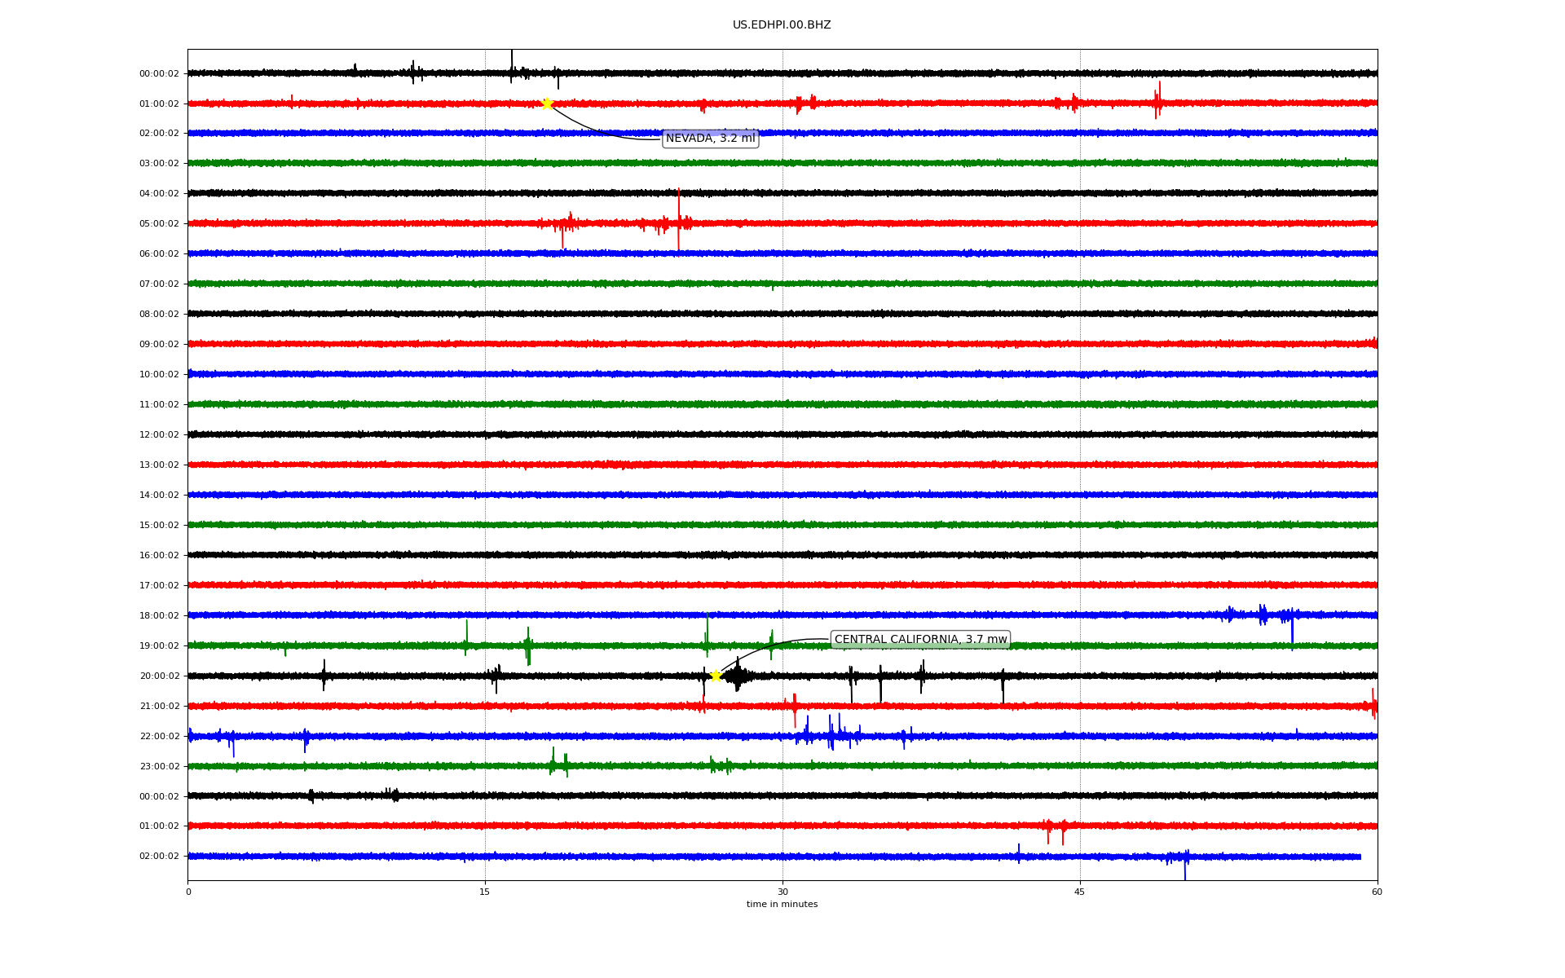The width and height of the screenshot is (1565, 978).
Task: Click the 22:00:02 time label
Action: 159,737
